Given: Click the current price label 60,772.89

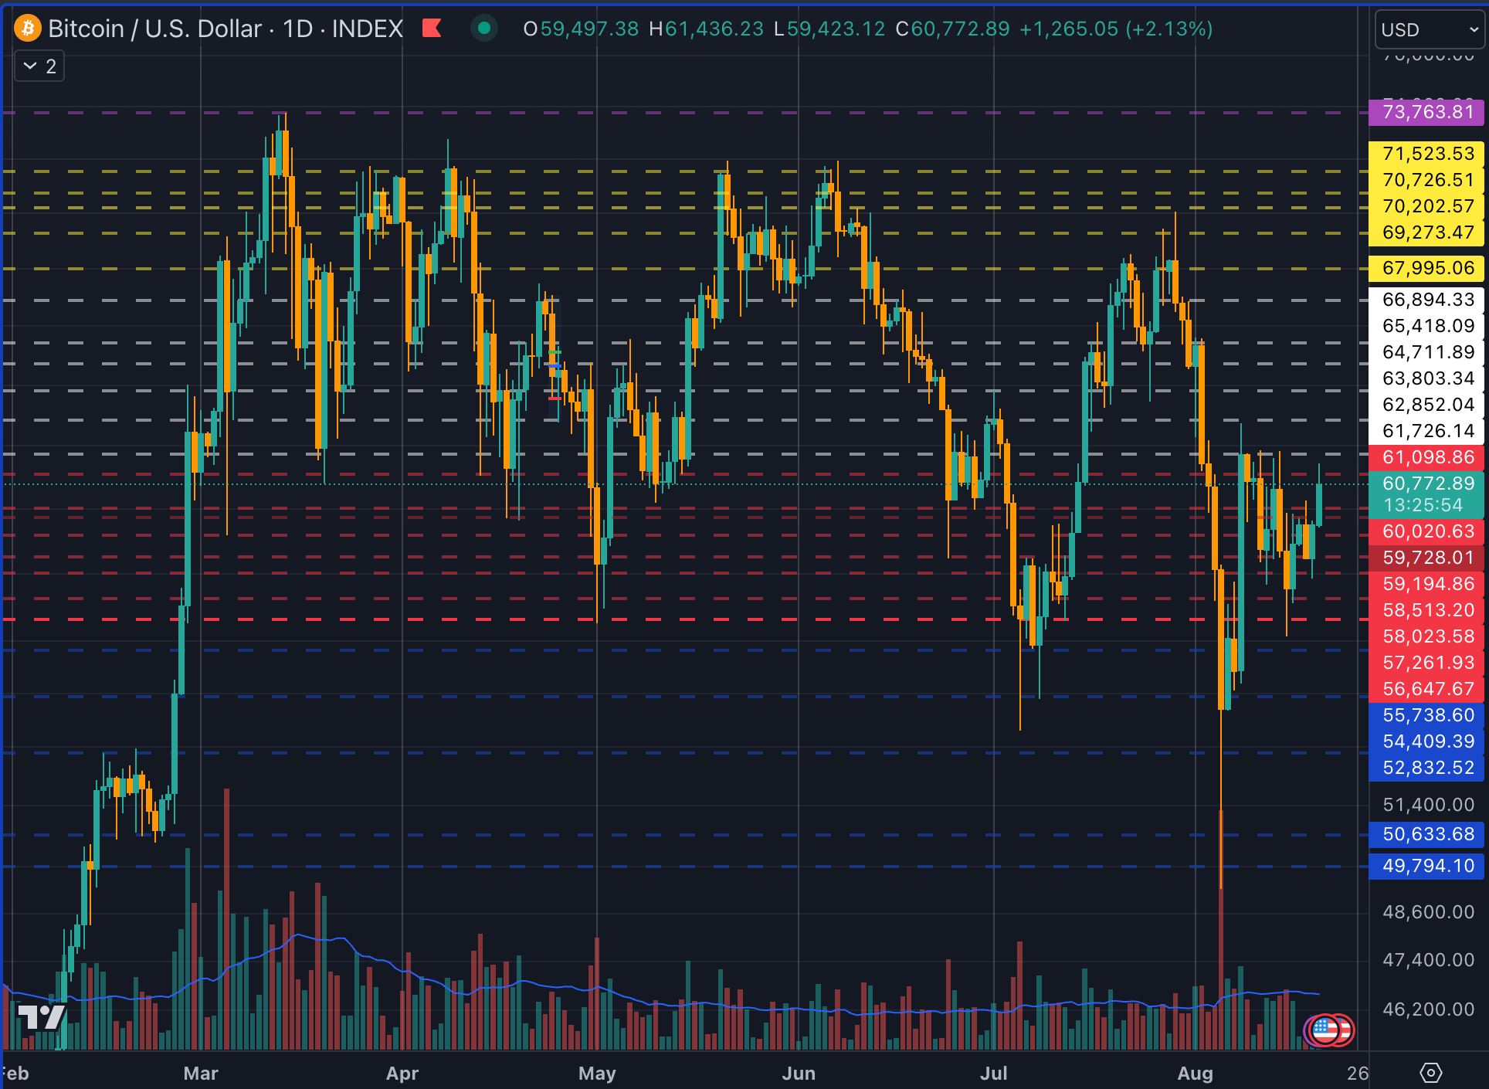Looking at the screenshot, I should click(1426, 483).
